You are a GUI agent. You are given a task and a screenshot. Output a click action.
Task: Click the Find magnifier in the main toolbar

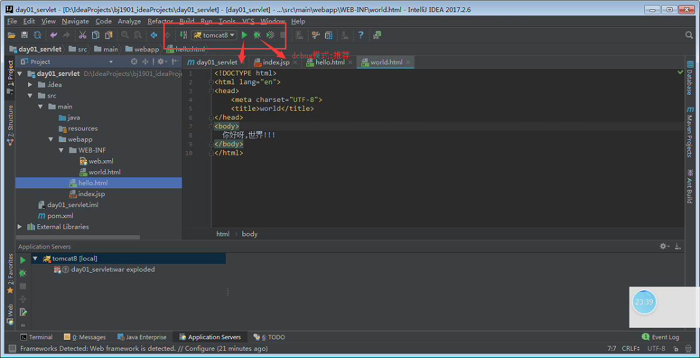coord(125,35)
